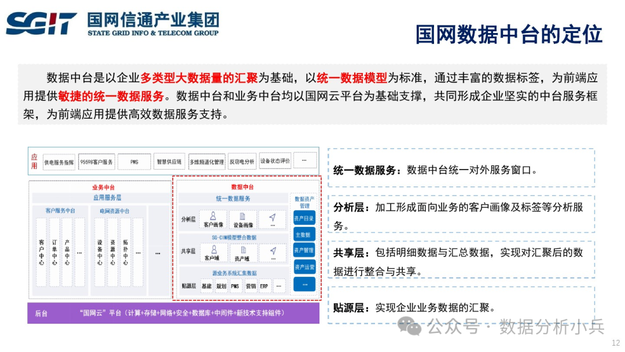
Task: Click the 资产运营 blue button
Action: (x=304, y=267)
